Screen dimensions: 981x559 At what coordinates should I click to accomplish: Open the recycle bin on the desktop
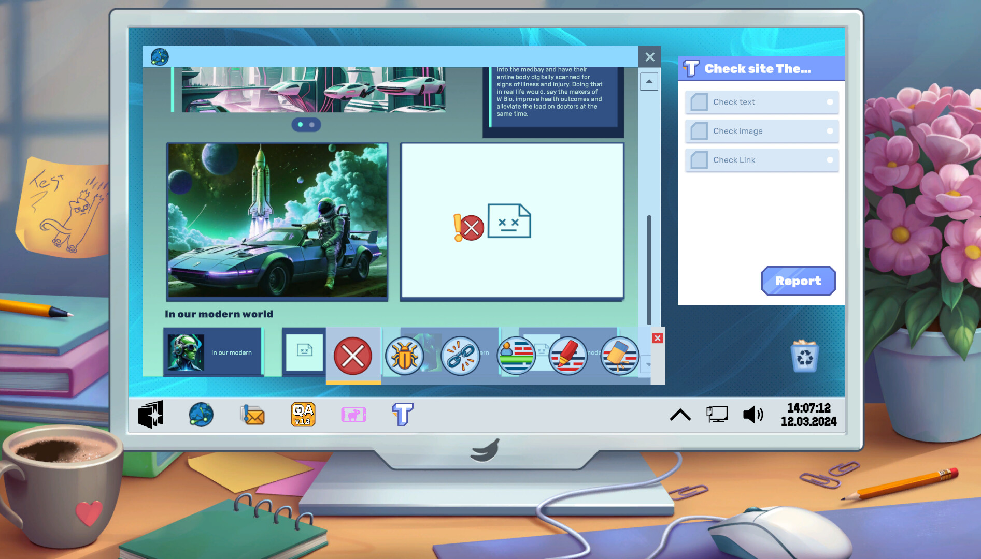click(805, 356)
